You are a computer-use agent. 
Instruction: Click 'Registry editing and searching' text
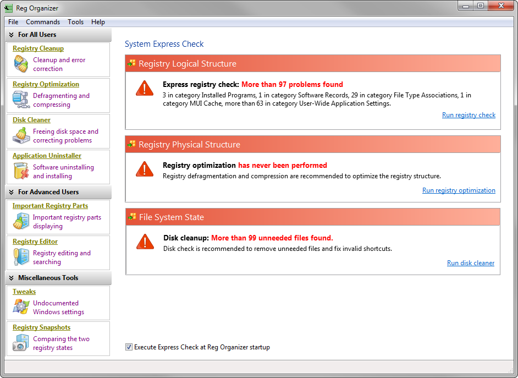click(62, 258)
